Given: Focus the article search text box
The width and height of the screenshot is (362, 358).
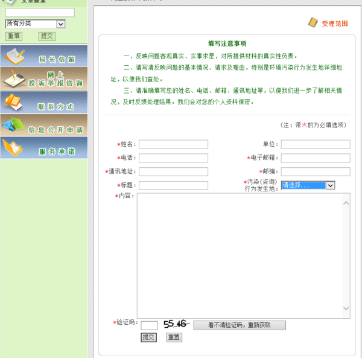Looking at the screenshot, I should pyautogui.click(x=40, y=13).
